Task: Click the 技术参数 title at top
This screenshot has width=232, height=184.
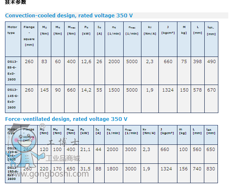Action: click(x=16, y=2)
